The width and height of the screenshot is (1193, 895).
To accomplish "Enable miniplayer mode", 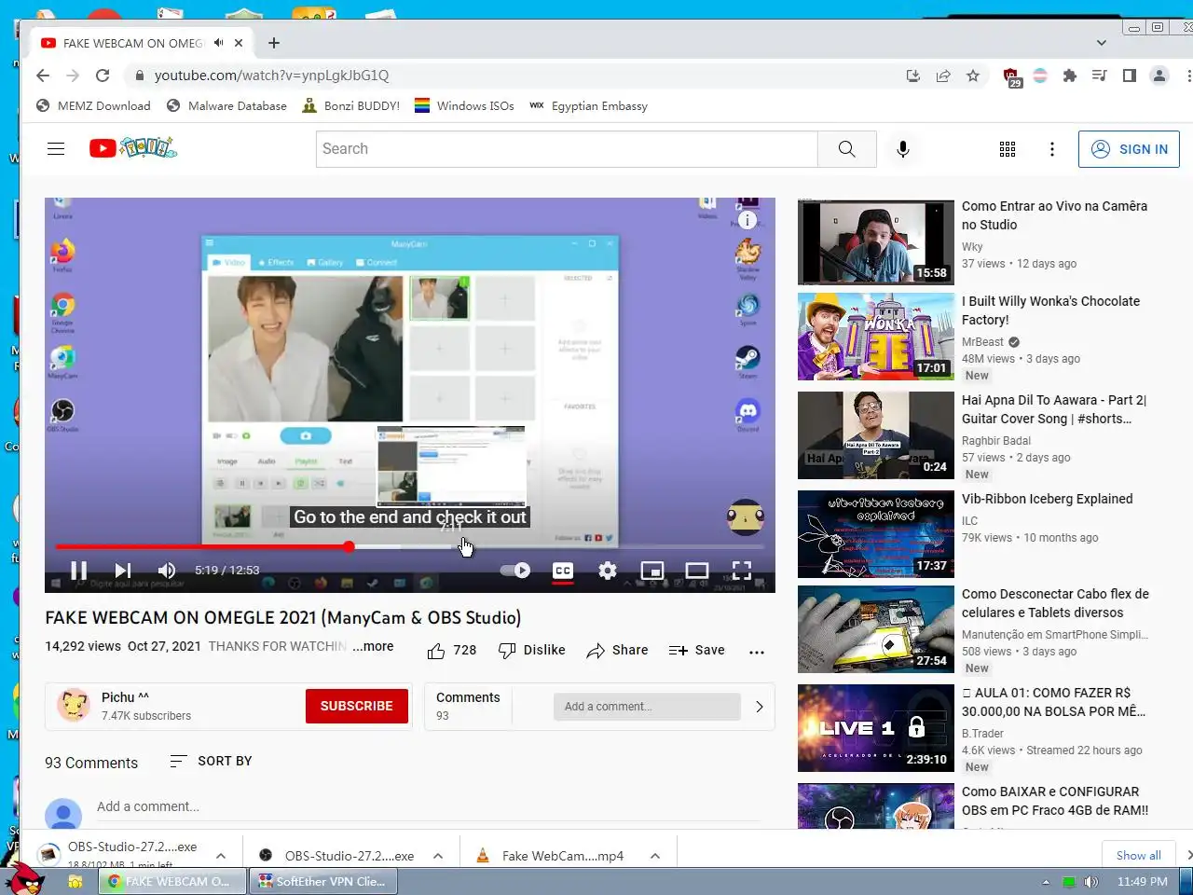I will pos(652,571).
